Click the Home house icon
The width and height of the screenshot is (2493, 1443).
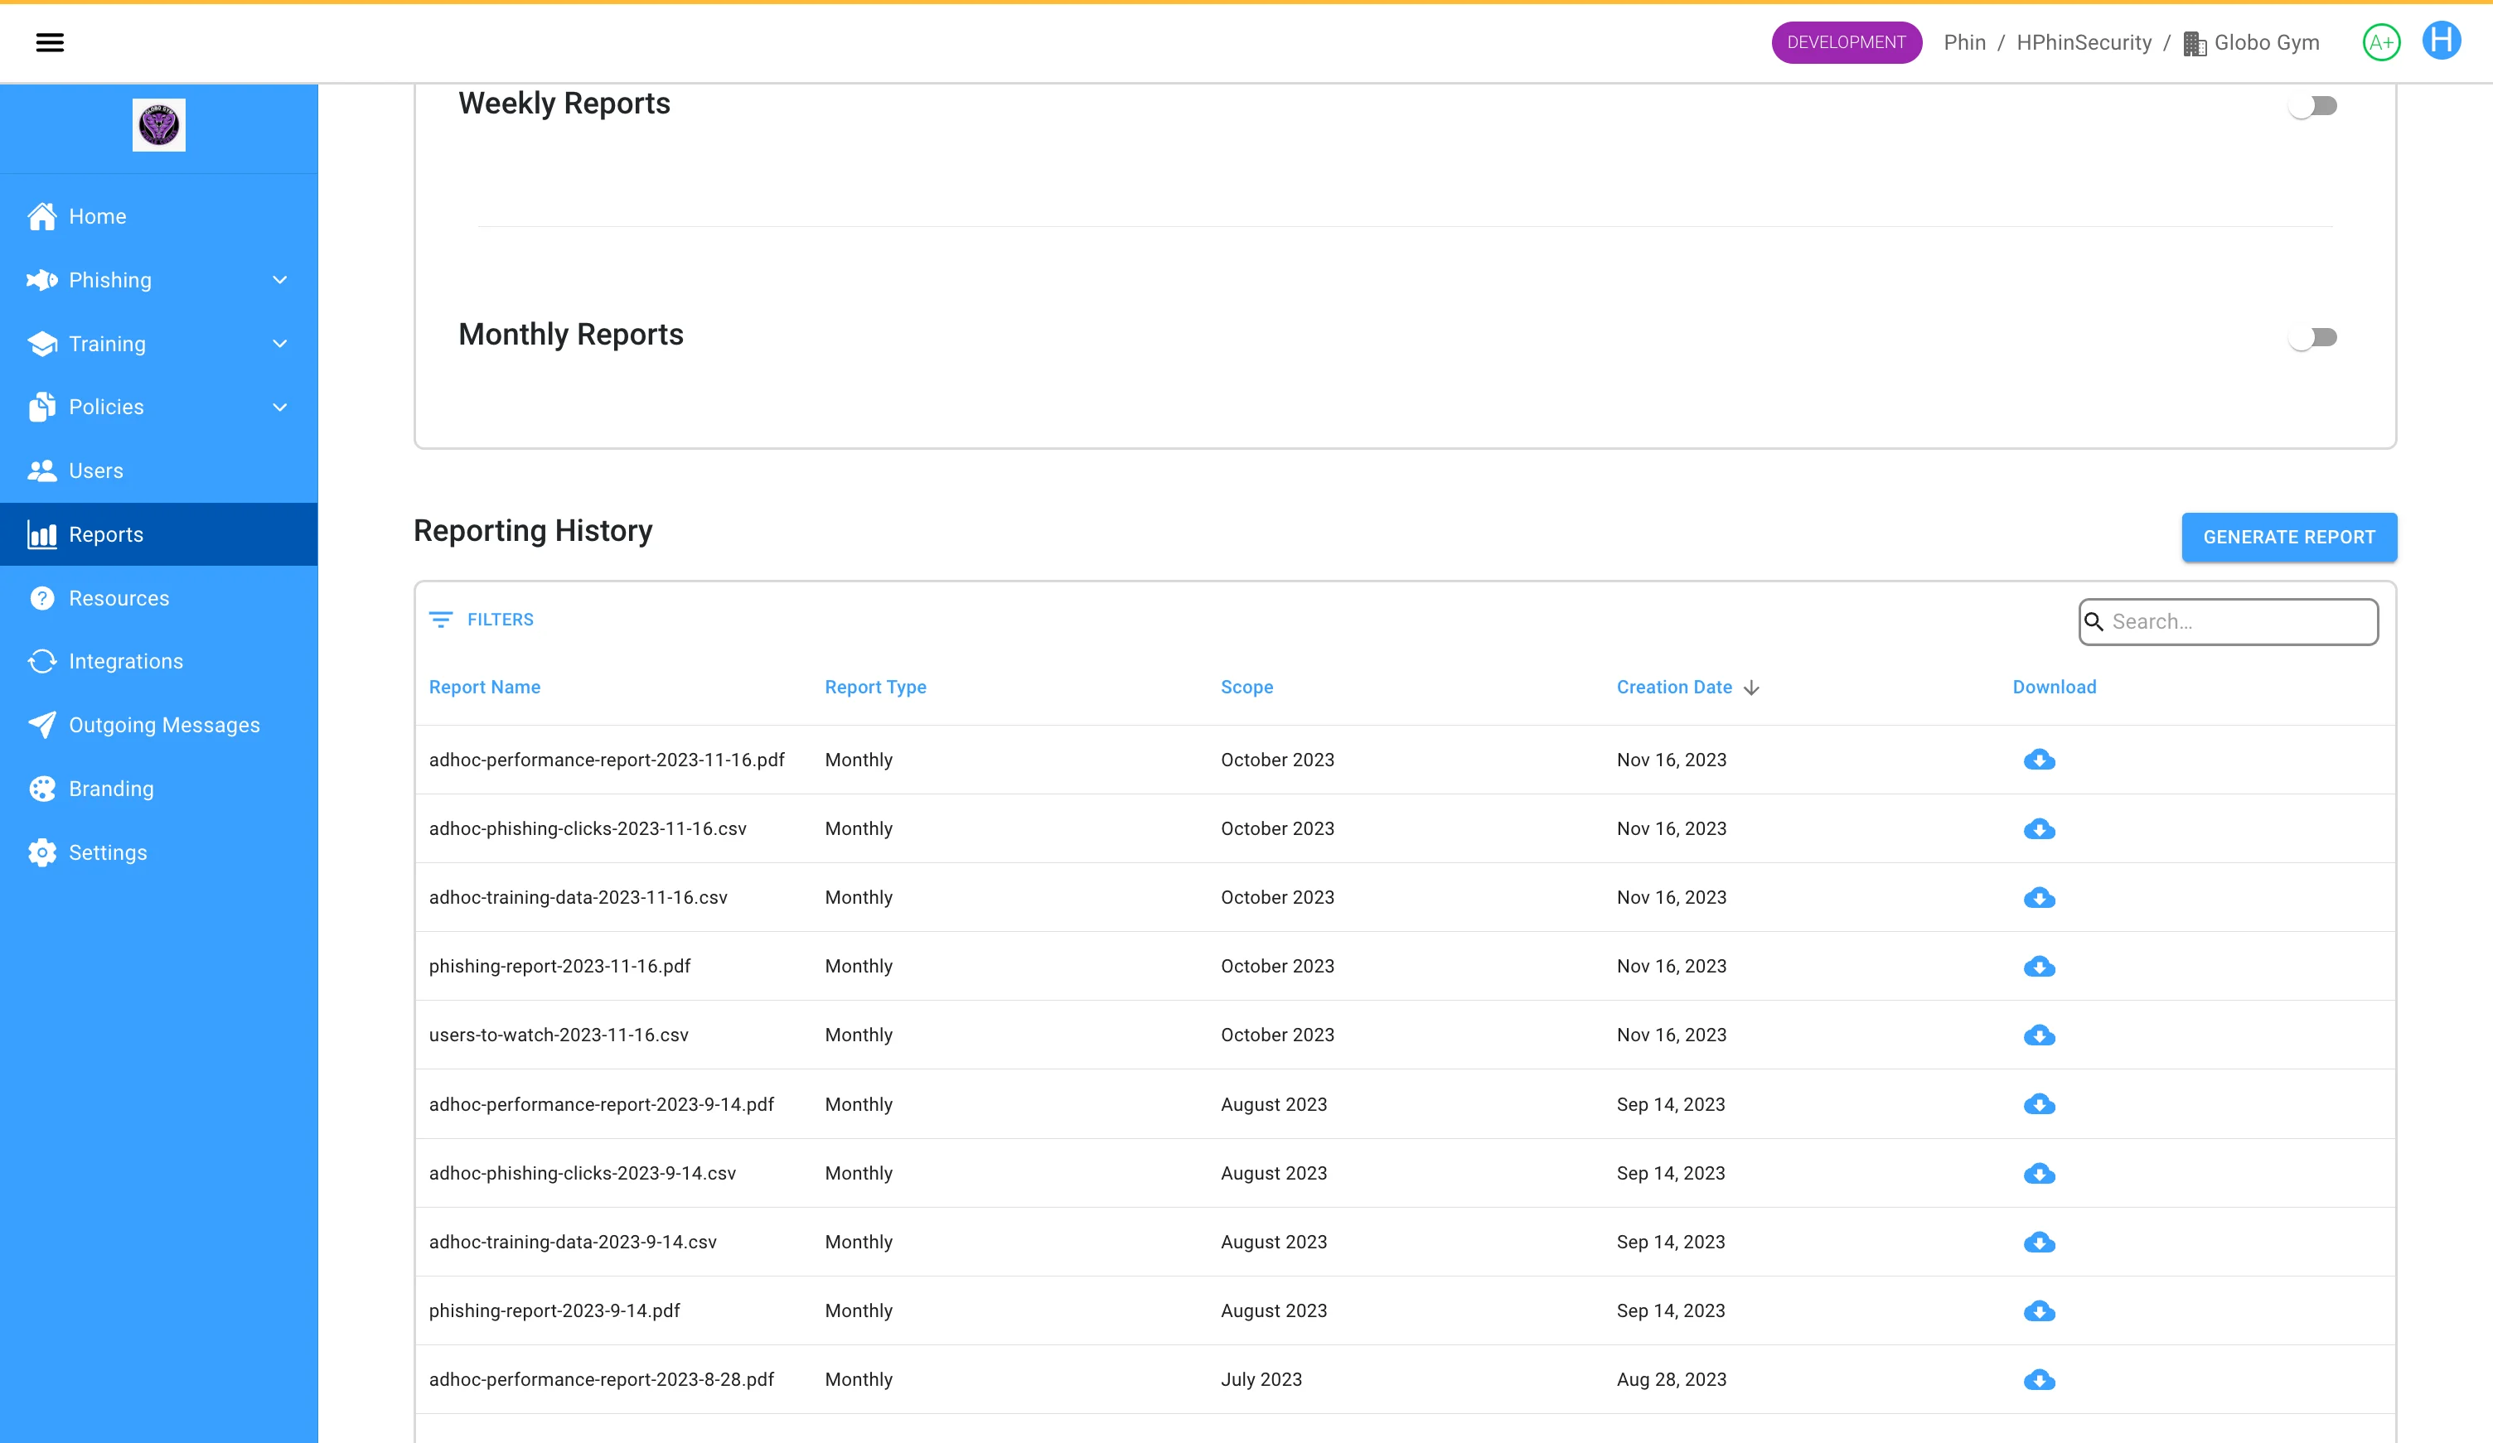[x=41, y=216]
